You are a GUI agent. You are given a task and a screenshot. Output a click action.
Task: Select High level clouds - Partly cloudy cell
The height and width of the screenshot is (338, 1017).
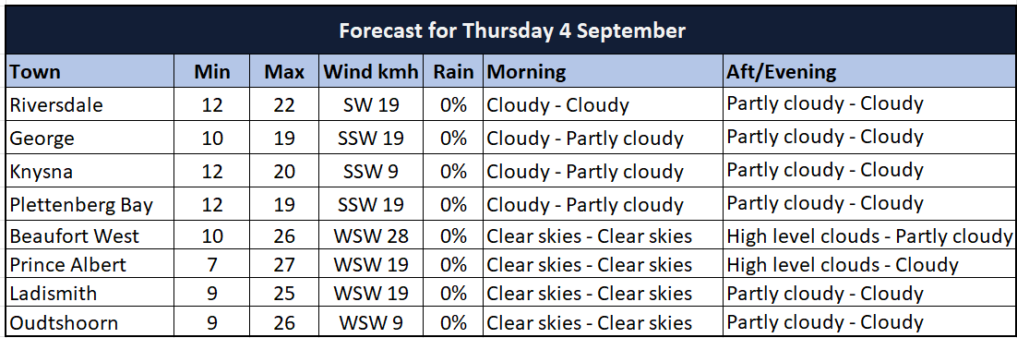tap(868, 235)
